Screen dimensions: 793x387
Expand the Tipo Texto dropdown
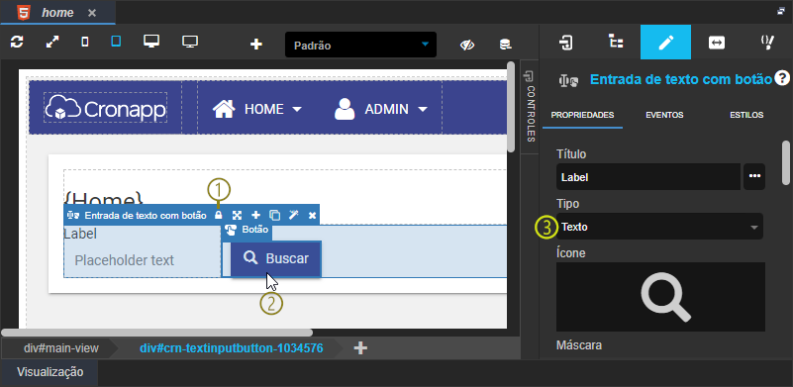click(659, 227)
